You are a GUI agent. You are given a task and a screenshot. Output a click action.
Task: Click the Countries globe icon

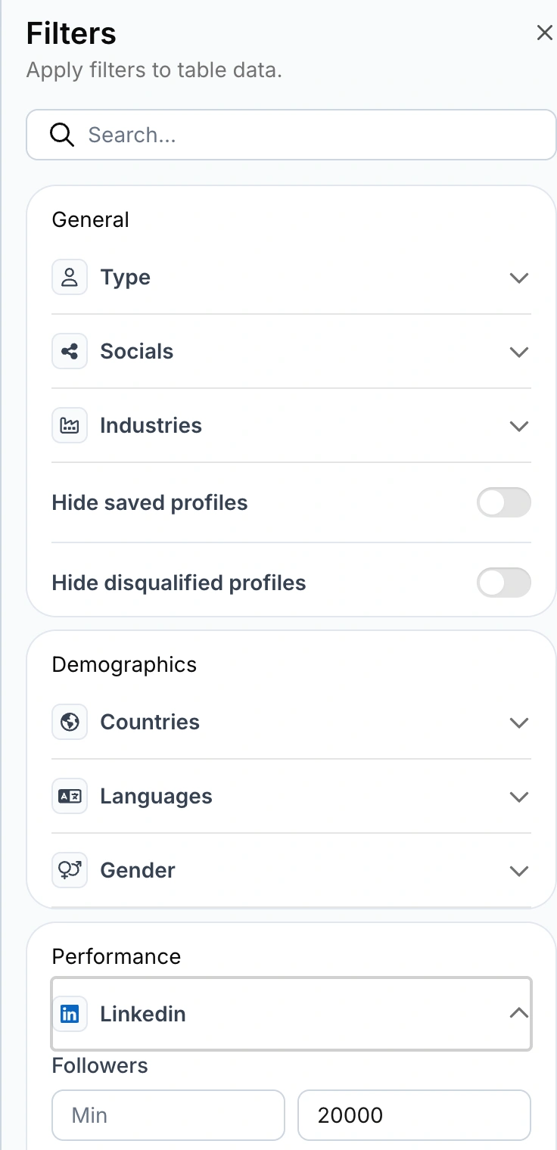point(70,723)
